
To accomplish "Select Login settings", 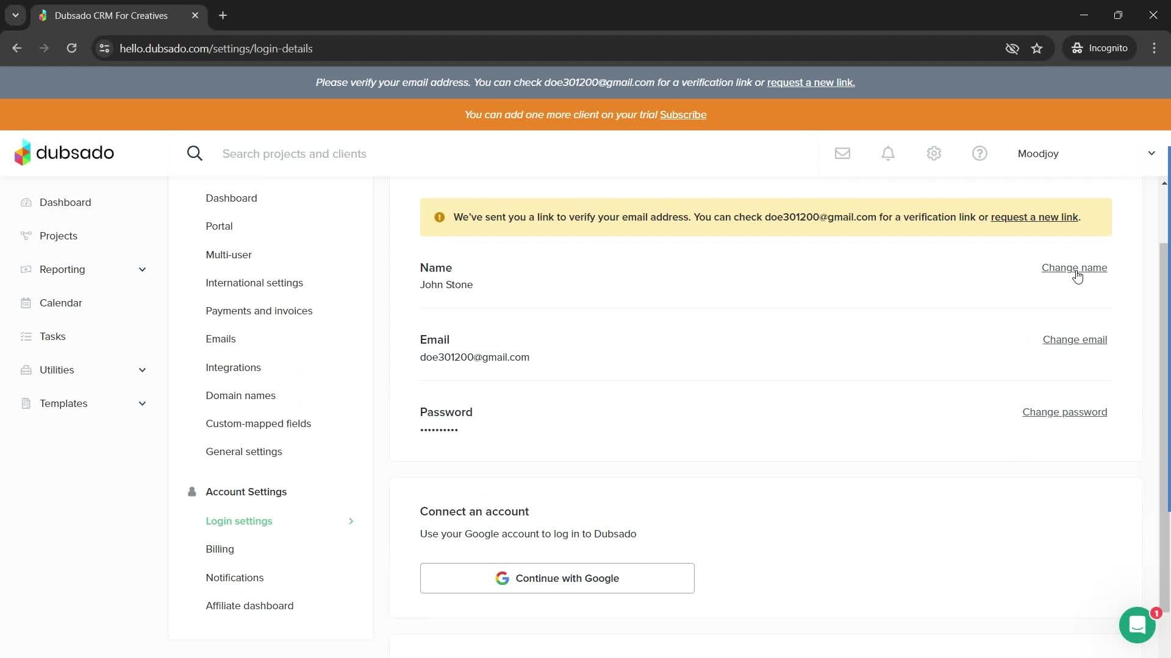I will [x=239, y=521].
